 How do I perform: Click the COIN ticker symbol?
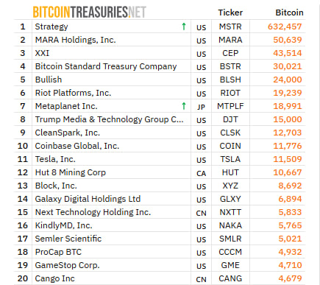230,146
